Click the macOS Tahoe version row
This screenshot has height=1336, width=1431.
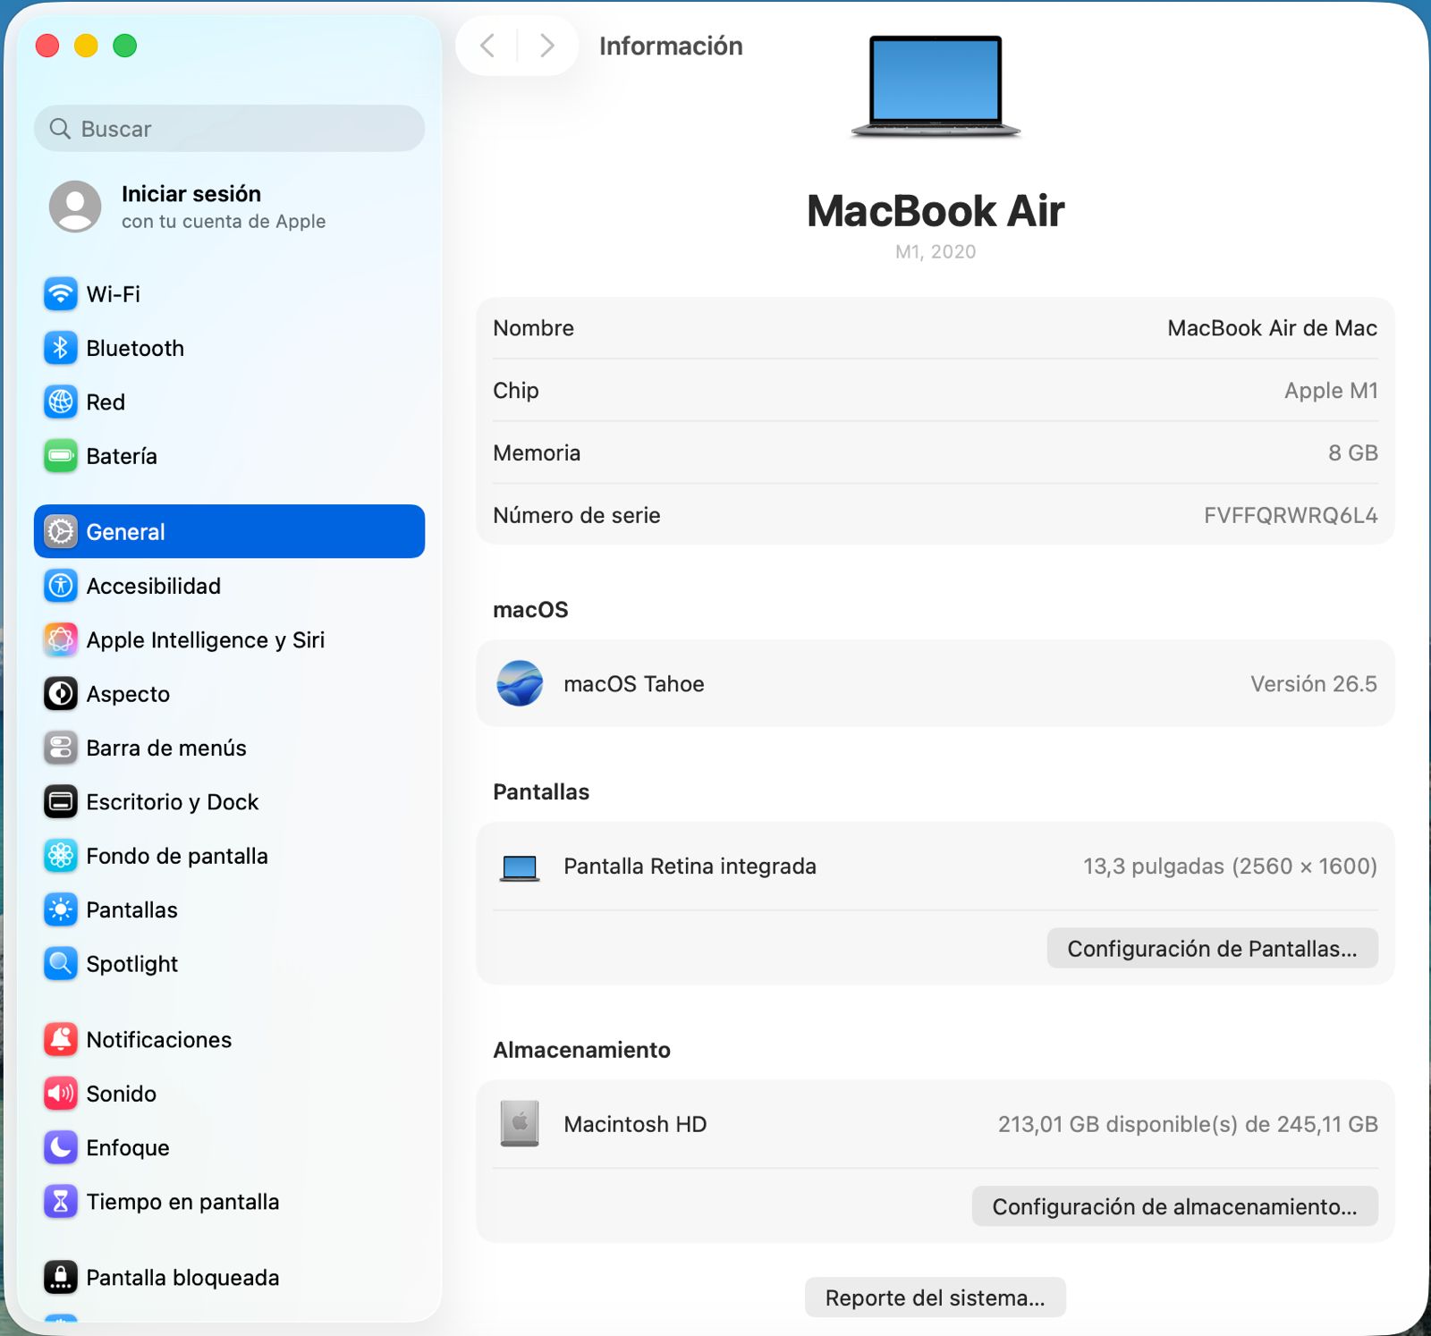tap(936, 684)
